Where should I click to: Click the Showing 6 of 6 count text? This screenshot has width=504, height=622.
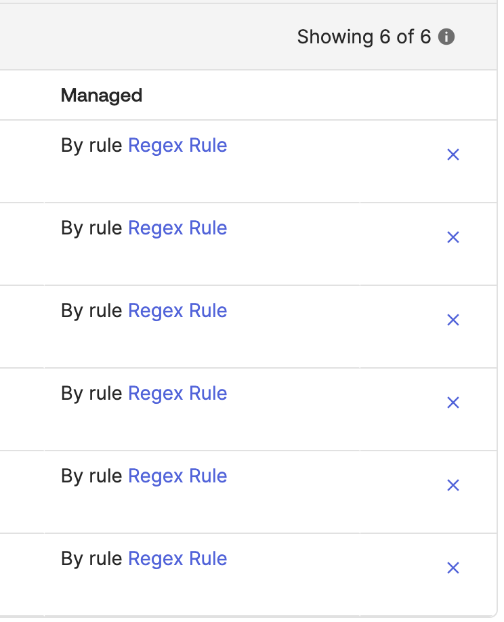[x=364, y=37]
